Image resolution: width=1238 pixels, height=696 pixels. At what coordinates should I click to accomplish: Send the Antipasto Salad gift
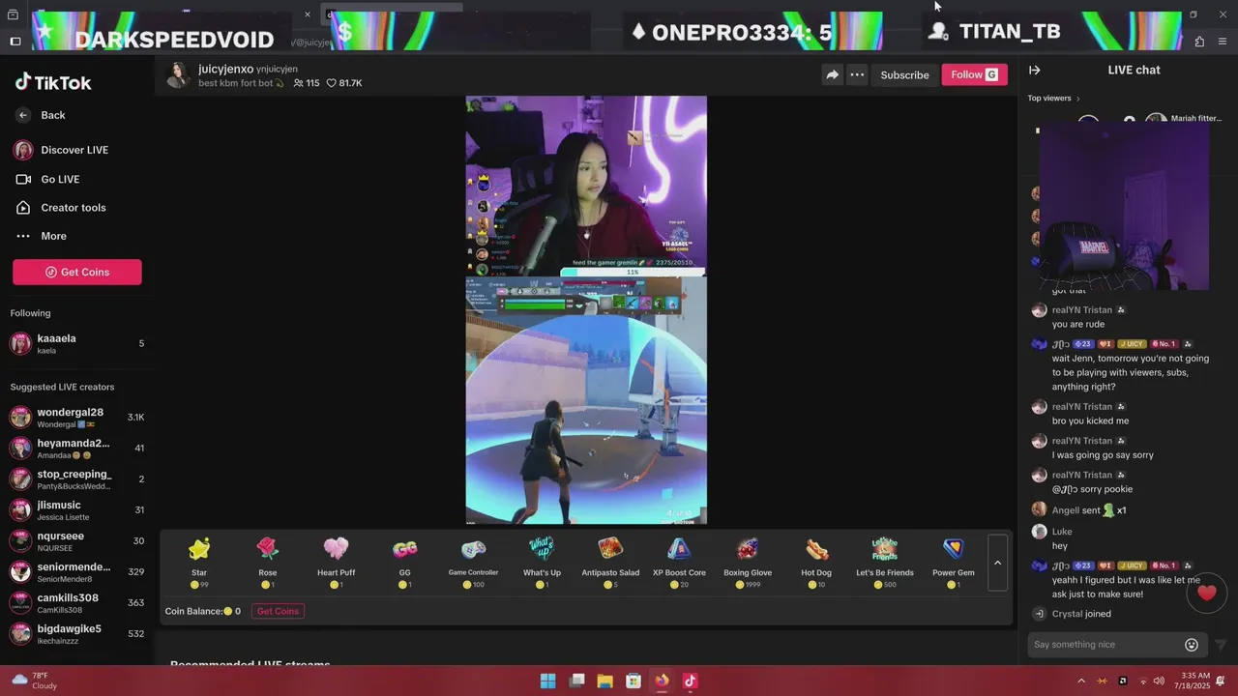(x=610, y=562)
